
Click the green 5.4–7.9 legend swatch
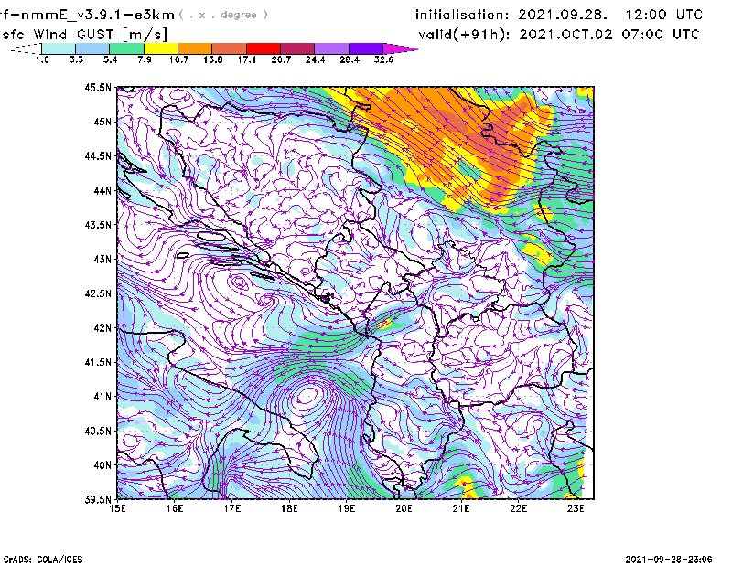point(126,48)
